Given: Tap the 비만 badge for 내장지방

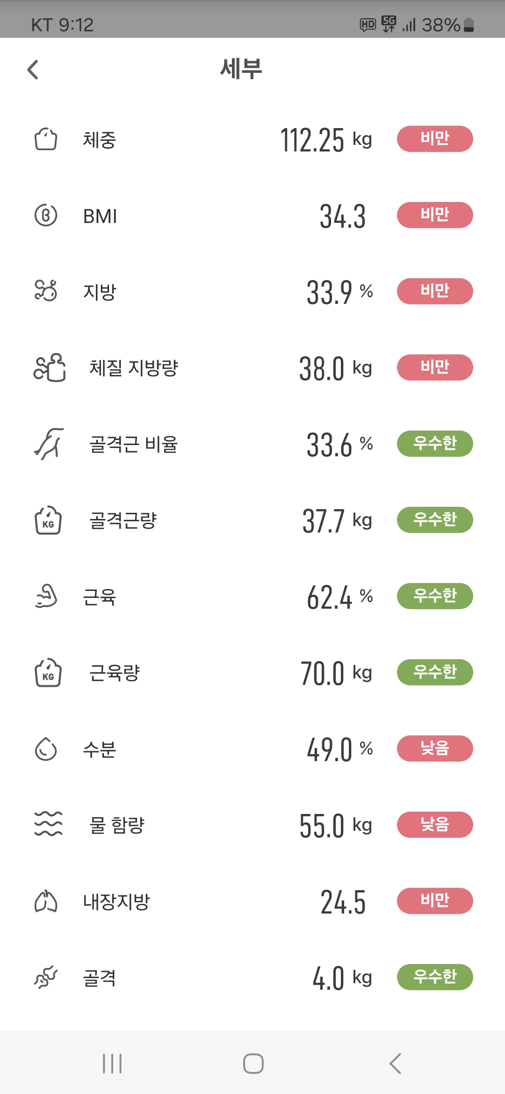Looking at the screenshot, I should point(435,901).
